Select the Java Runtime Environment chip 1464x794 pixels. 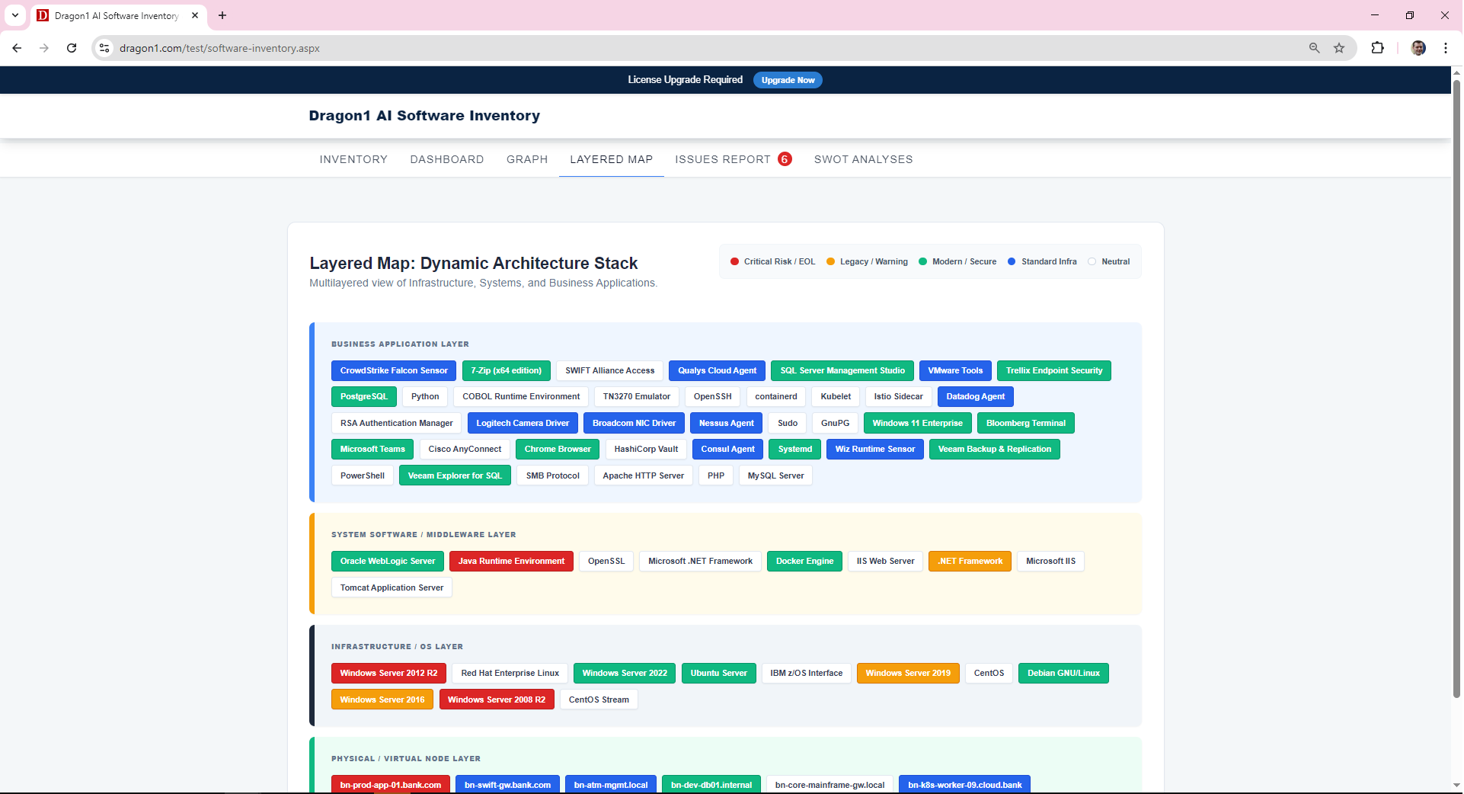click(x=511, y=561)
